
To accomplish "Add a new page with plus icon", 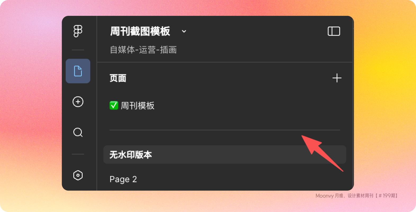I will 337,78.
